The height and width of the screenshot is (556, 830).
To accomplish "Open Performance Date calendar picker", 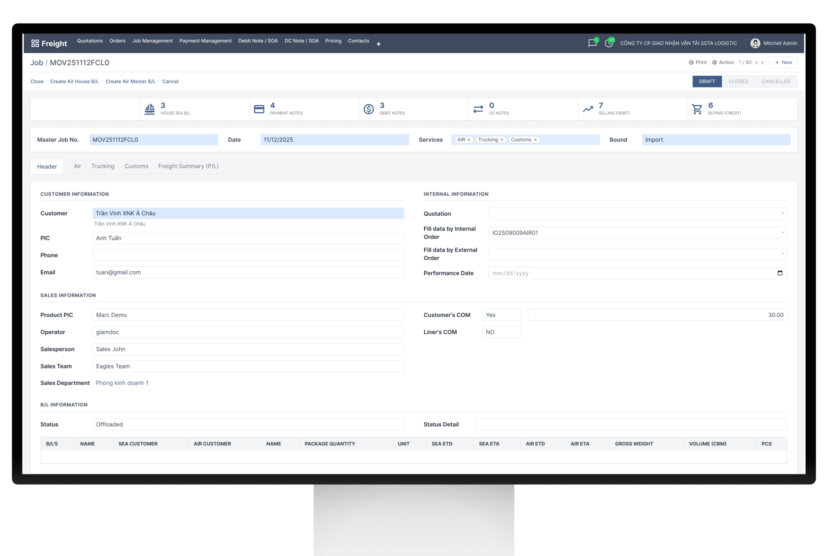I will click(x=780, y=273).
